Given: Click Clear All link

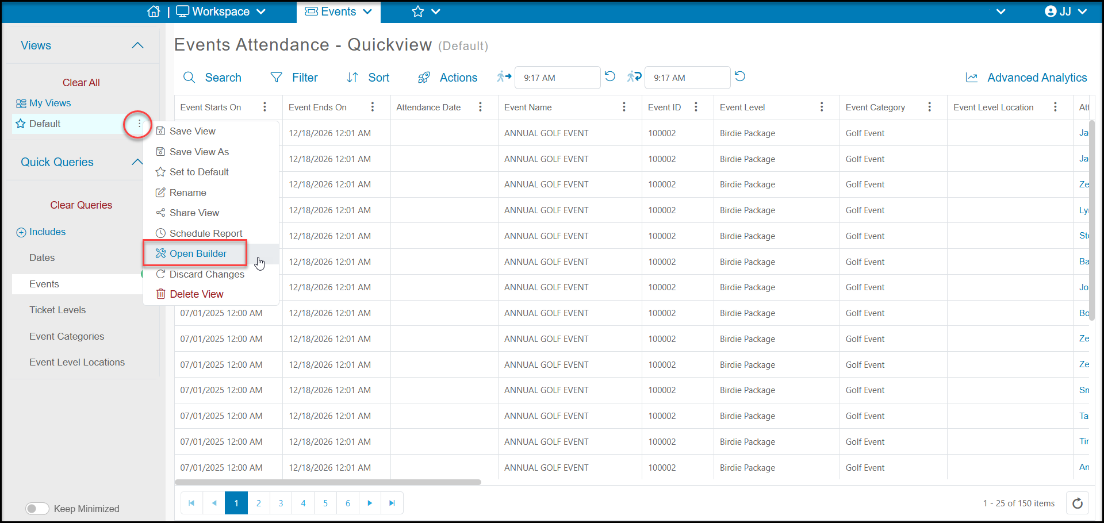Looking at the screenshot, I should pos(81,83).
